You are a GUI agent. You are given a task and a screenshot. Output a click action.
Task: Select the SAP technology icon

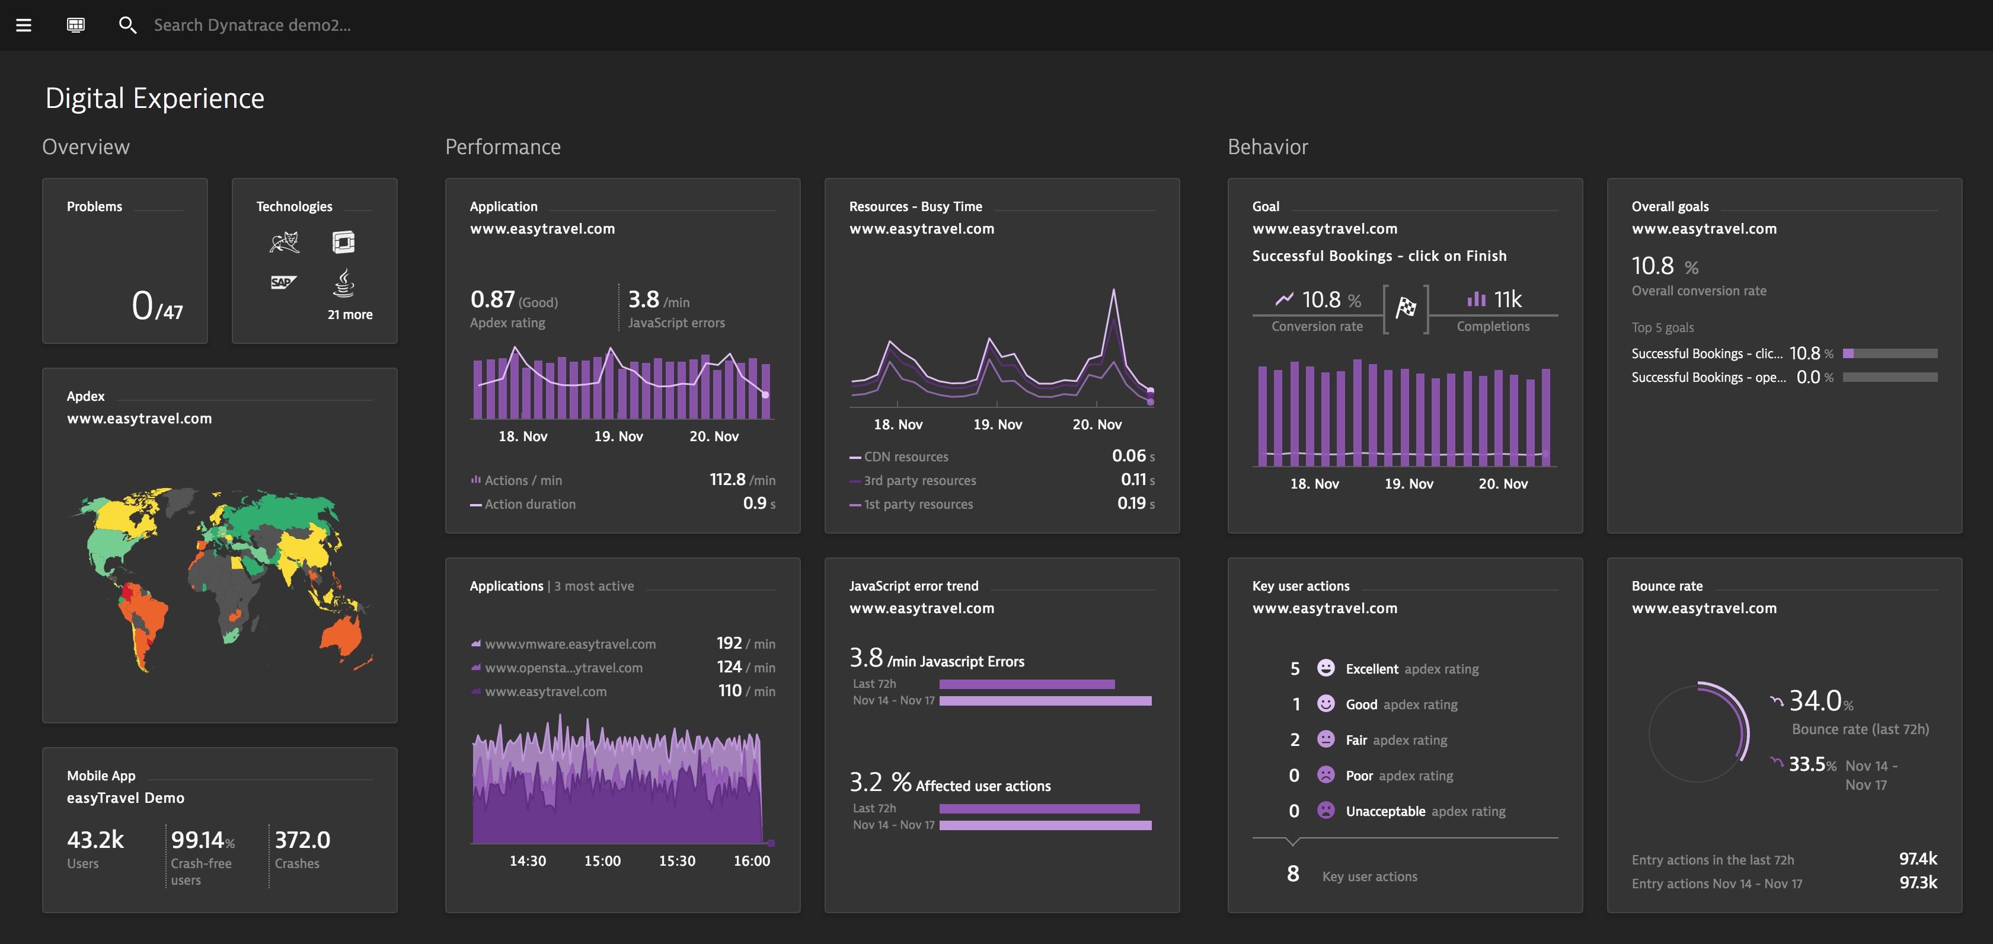click(284, 282)
